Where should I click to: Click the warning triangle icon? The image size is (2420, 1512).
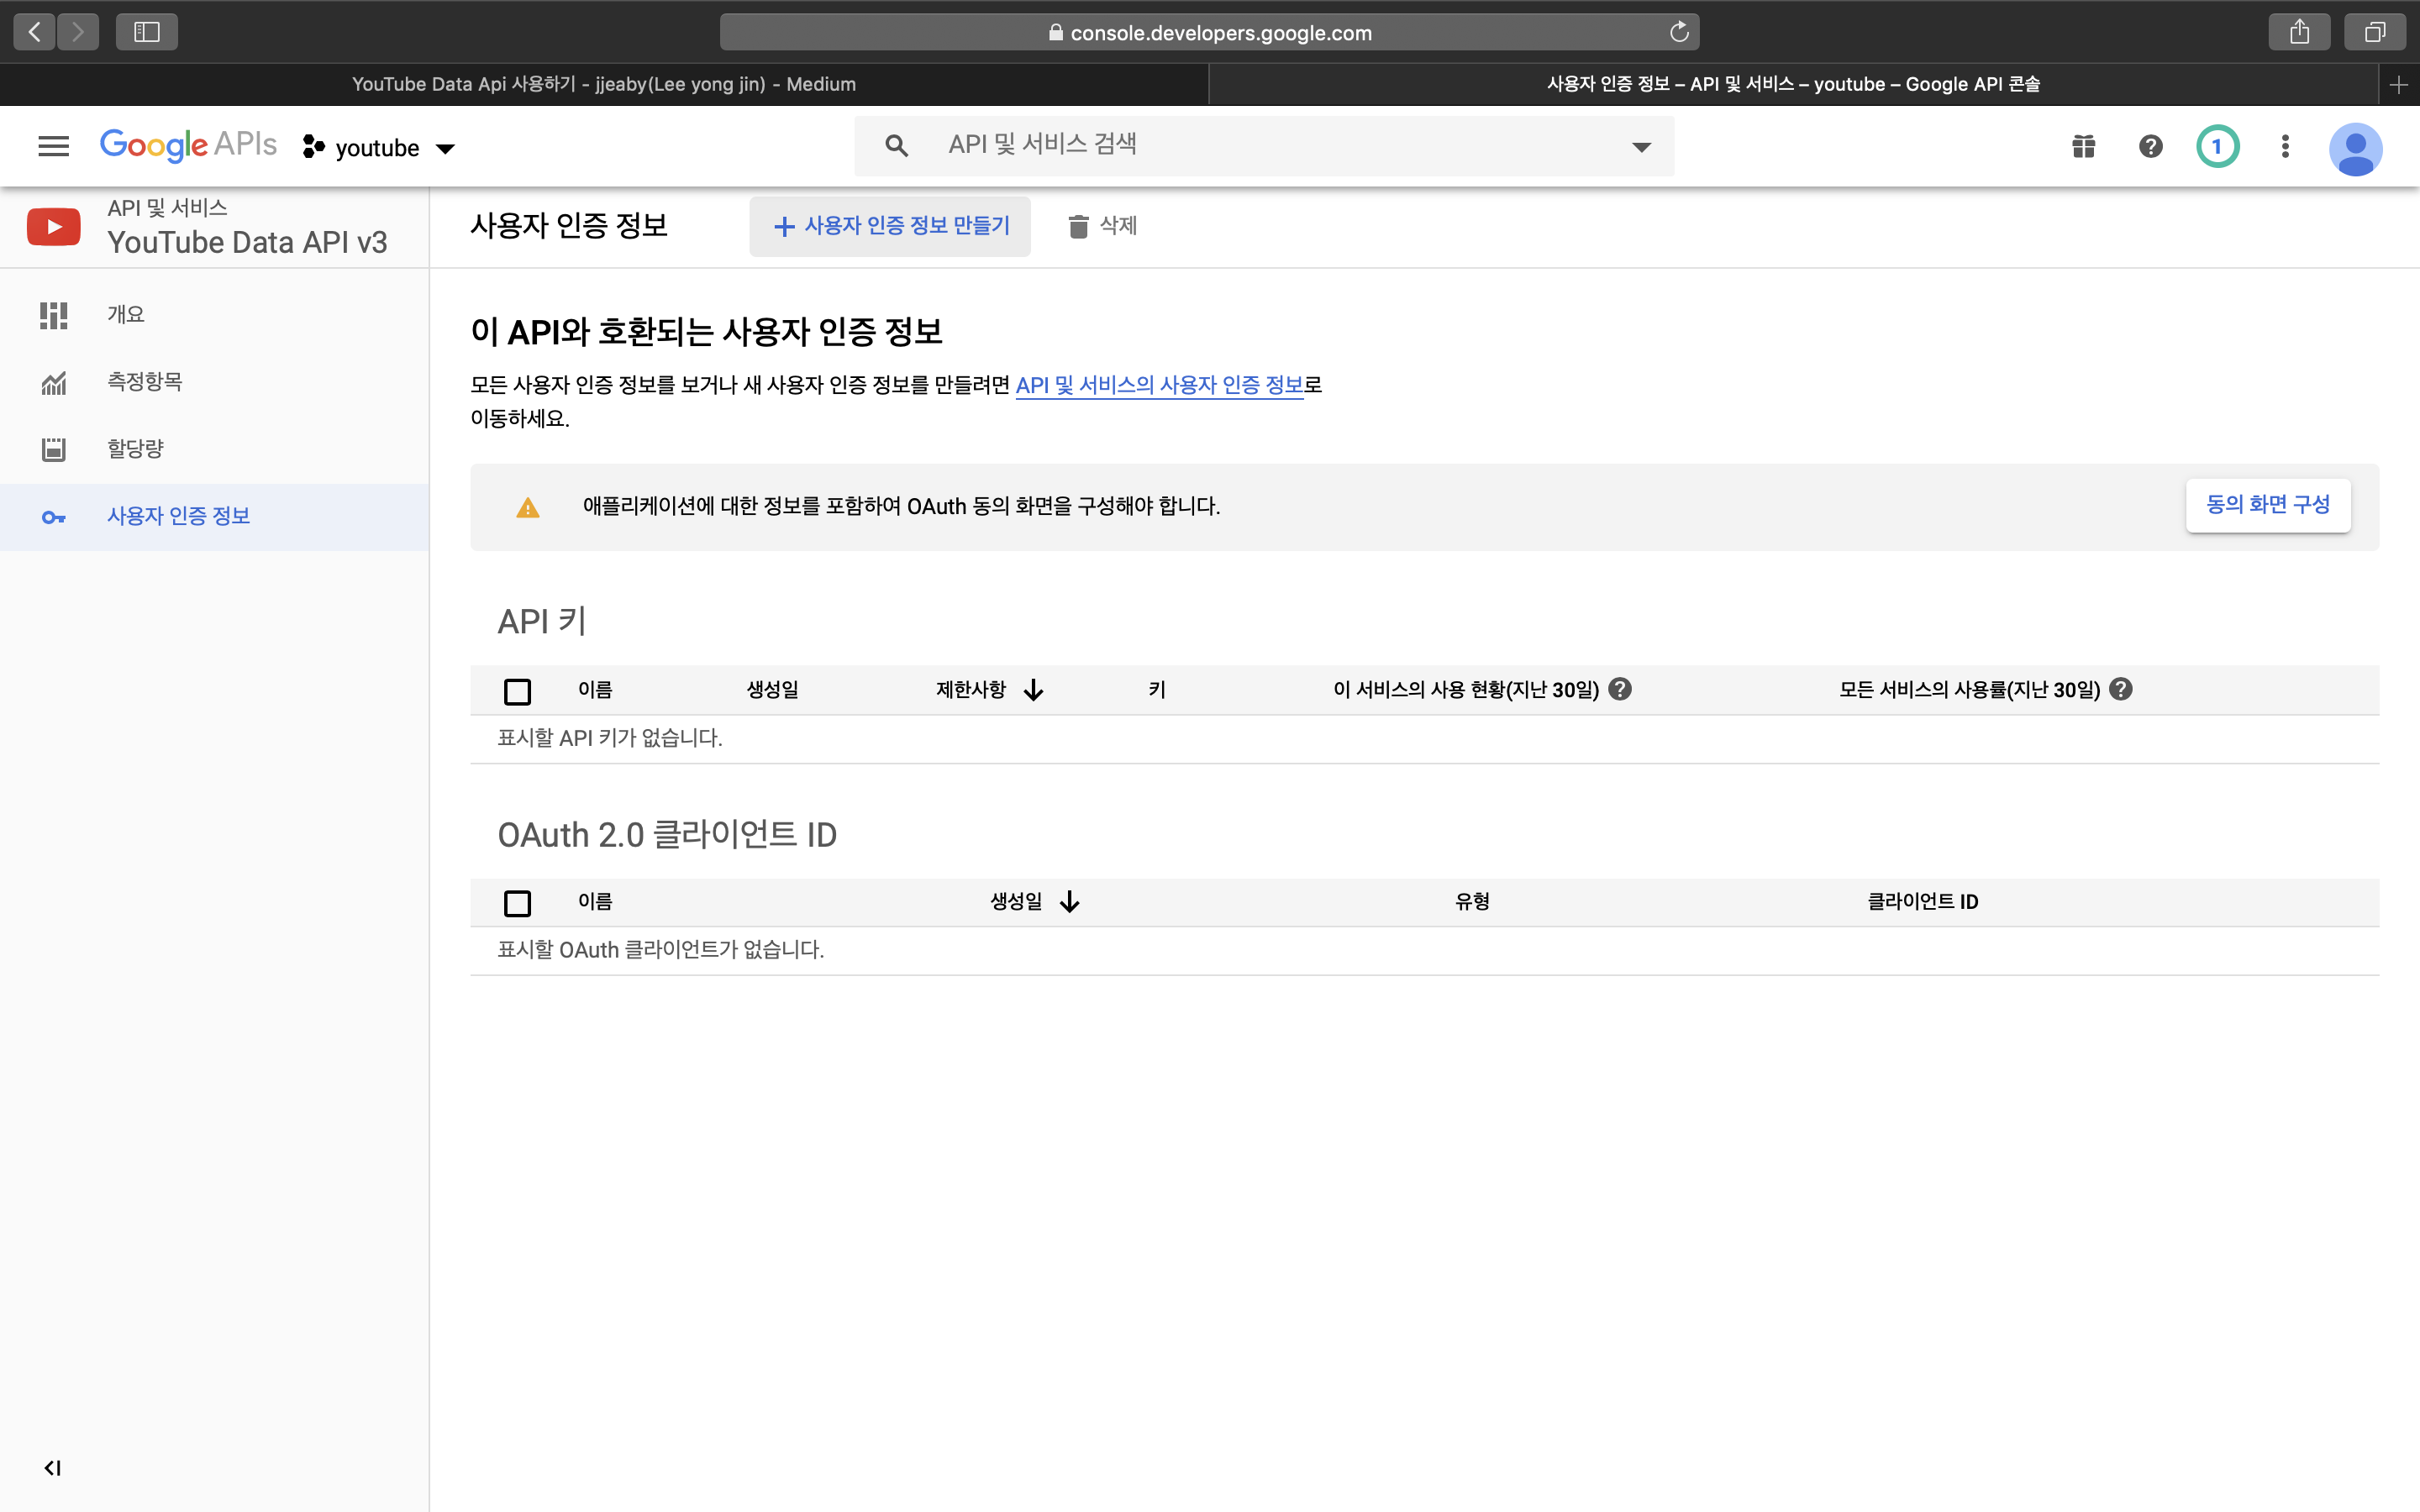click(528, 508)
